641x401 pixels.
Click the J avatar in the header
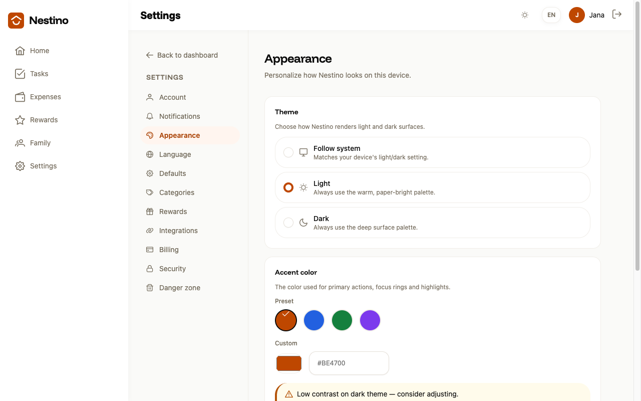click(577, 15)
